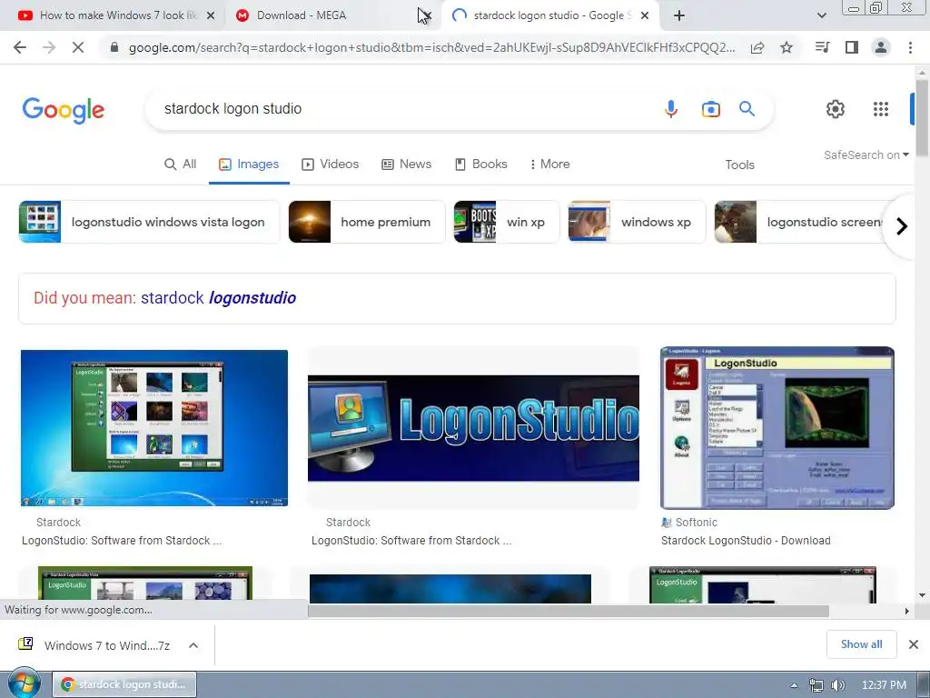The width and height of the screenshot is (930, 698).
Task: Click Chrome taskbar button
Action: (124, 684)
